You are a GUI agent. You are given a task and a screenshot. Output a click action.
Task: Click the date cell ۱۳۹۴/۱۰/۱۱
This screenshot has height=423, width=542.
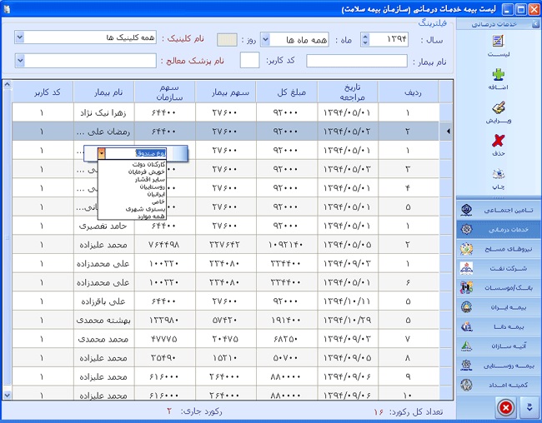click(348, 301)
